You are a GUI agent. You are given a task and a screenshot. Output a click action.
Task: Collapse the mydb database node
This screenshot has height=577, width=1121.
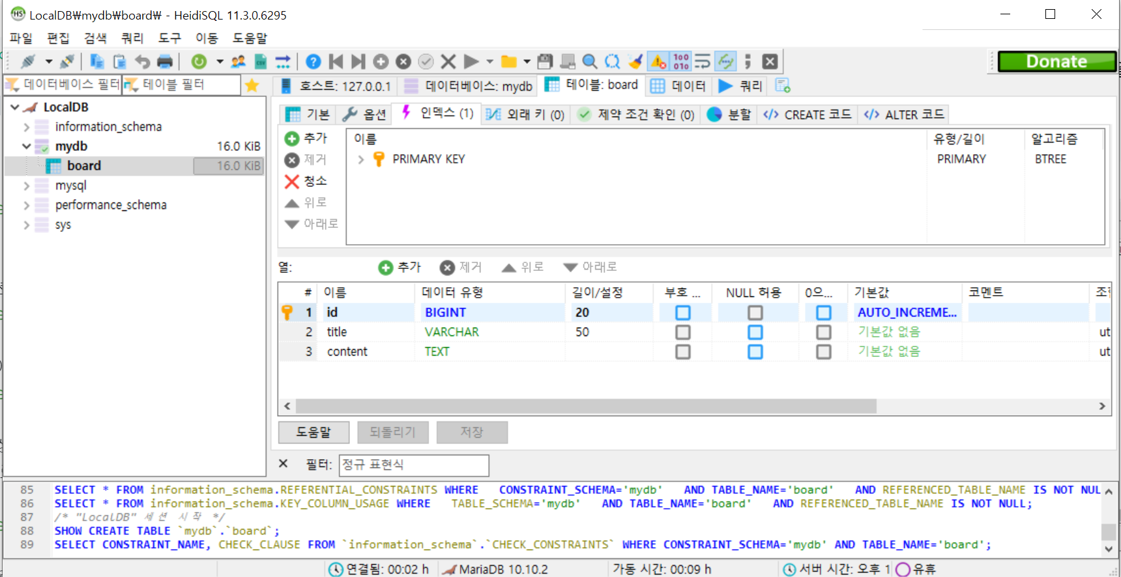(x=27, y=147)
